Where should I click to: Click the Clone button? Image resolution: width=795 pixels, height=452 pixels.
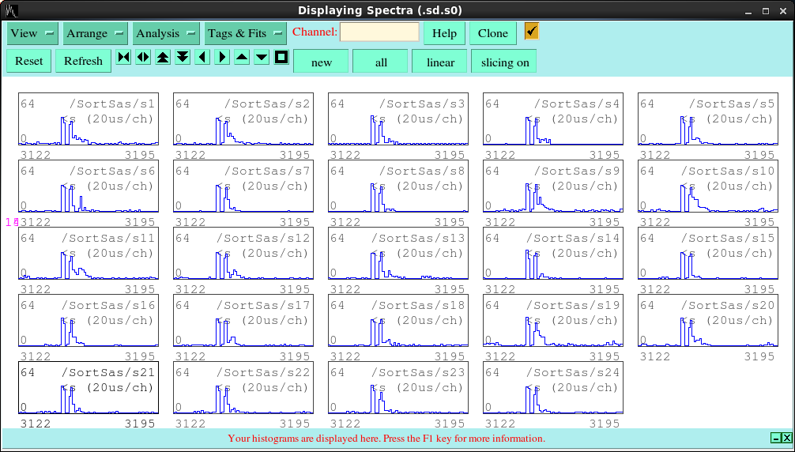click(492, 33)
